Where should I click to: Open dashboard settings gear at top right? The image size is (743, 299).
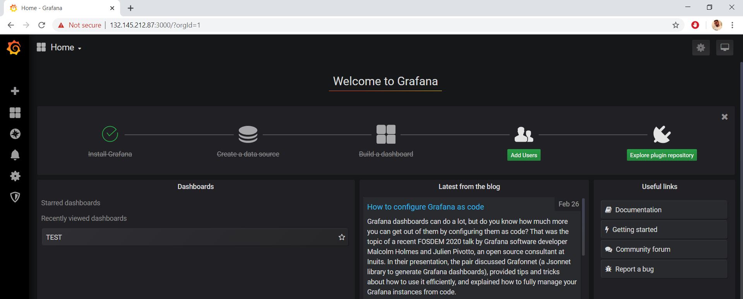pyautogui.click(x=701, y=48)
